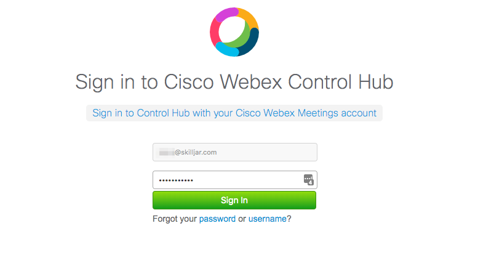The image size is (478, 255).
Task: Click the cyan blue segment of Webex logo
Action: (227, 49)
